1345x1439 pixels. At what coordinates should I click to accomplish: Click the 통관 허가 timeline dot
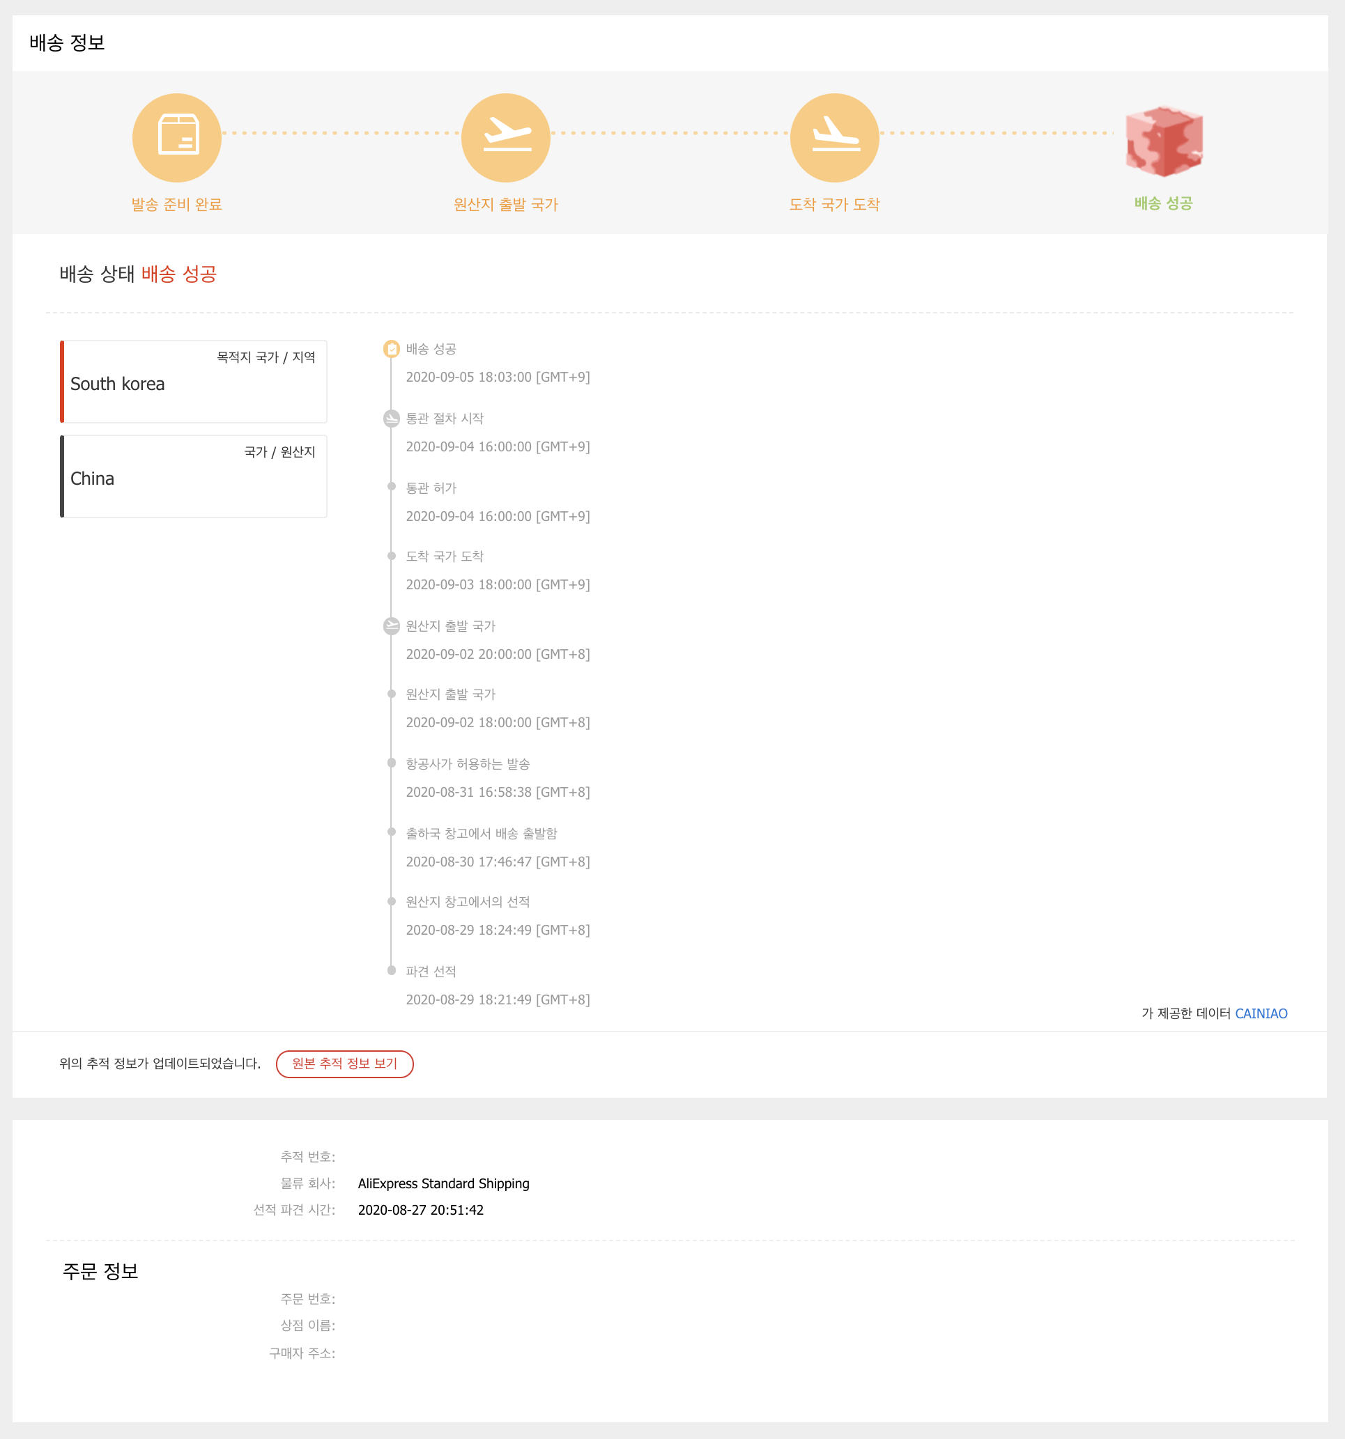391,486
